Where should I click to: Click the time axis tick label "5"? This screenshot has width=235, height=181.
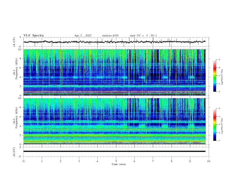pos(116,161)
